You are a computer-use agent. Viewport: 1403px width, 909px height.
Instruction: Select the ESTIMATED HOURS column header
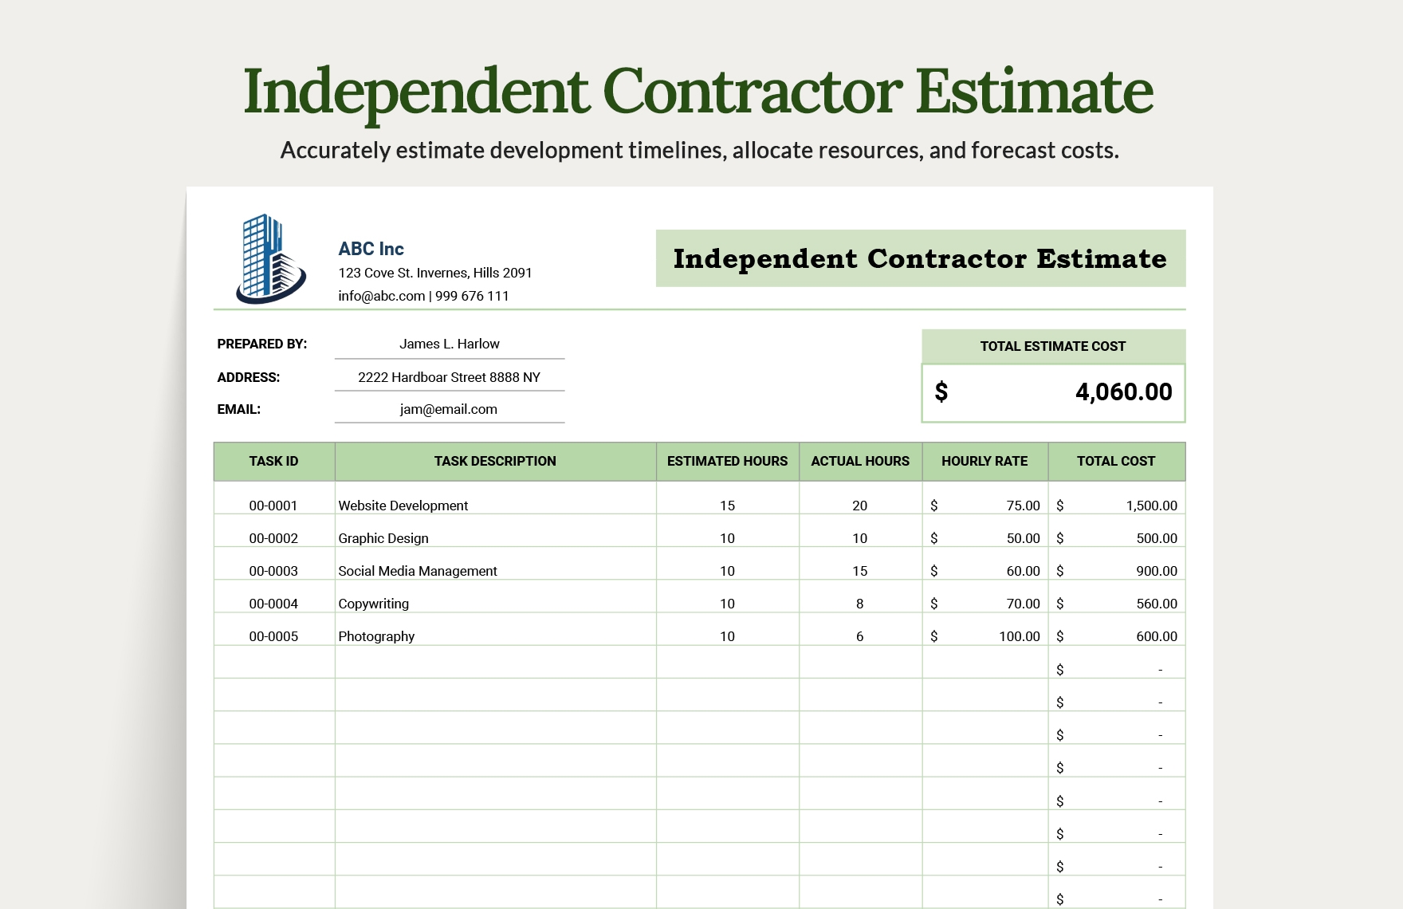coord(726,461)
